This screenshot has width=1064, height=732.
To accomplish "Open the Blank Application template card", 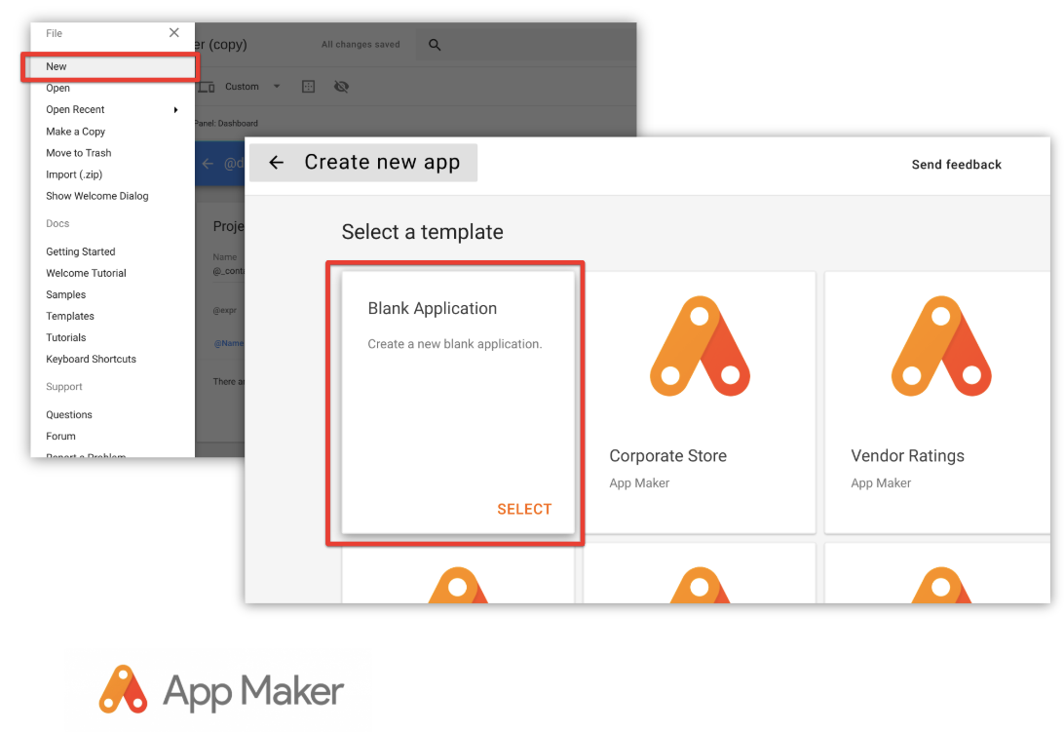I will [458, 402].
